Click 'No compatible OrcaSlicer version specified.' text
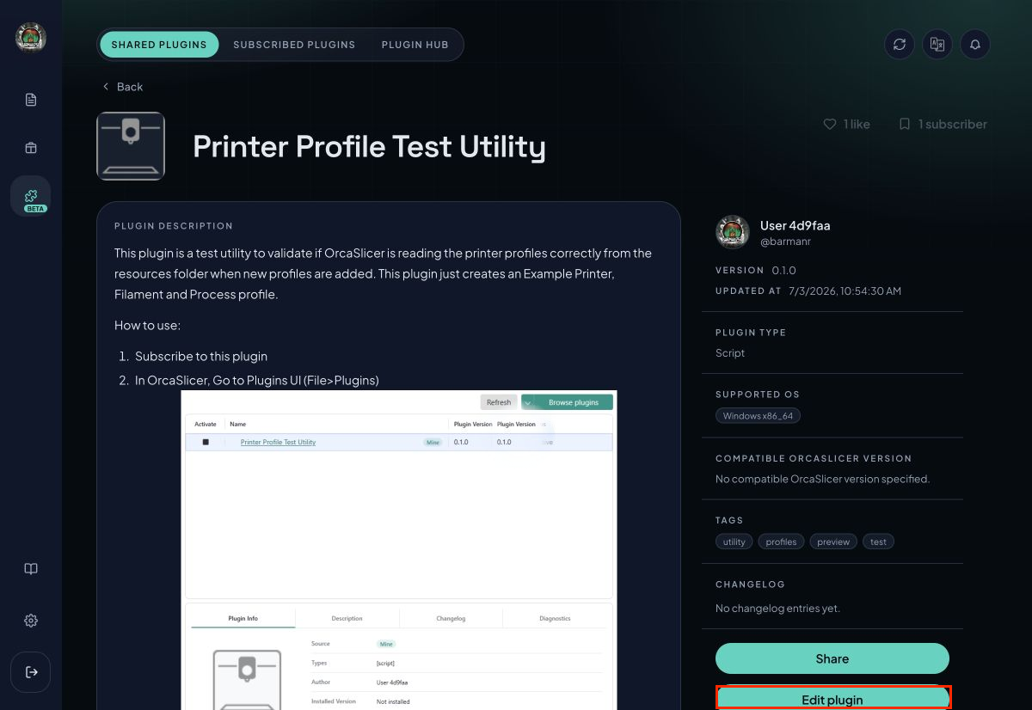 tap(822, 479)
